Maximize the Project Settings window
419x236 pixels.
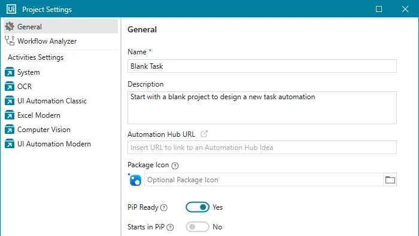pos(379,9)
